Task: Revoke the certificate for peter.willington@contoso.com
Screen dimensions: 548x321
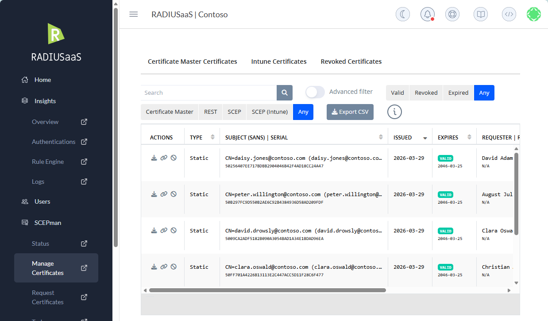Action: tap(174, 194)
